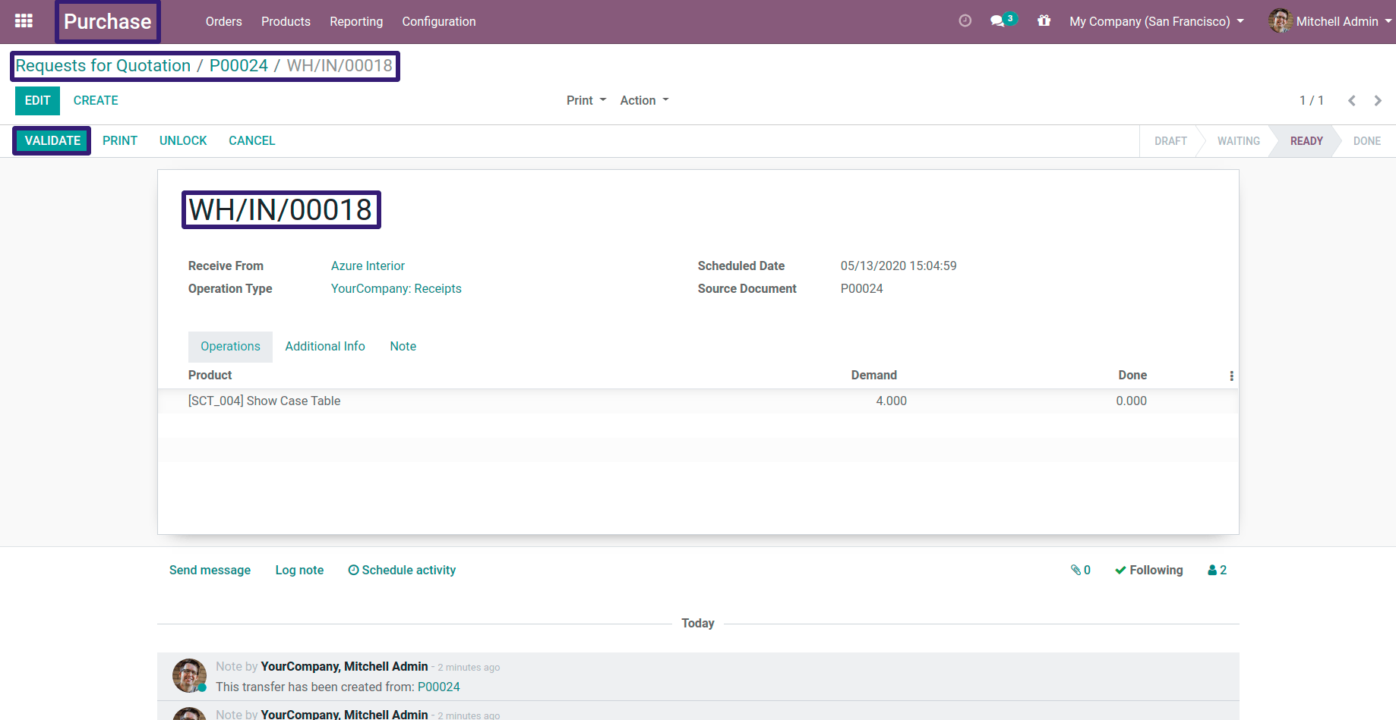Open column options three-dot icon
The image size is (1396, 720).
click(x=1231, y=376)
